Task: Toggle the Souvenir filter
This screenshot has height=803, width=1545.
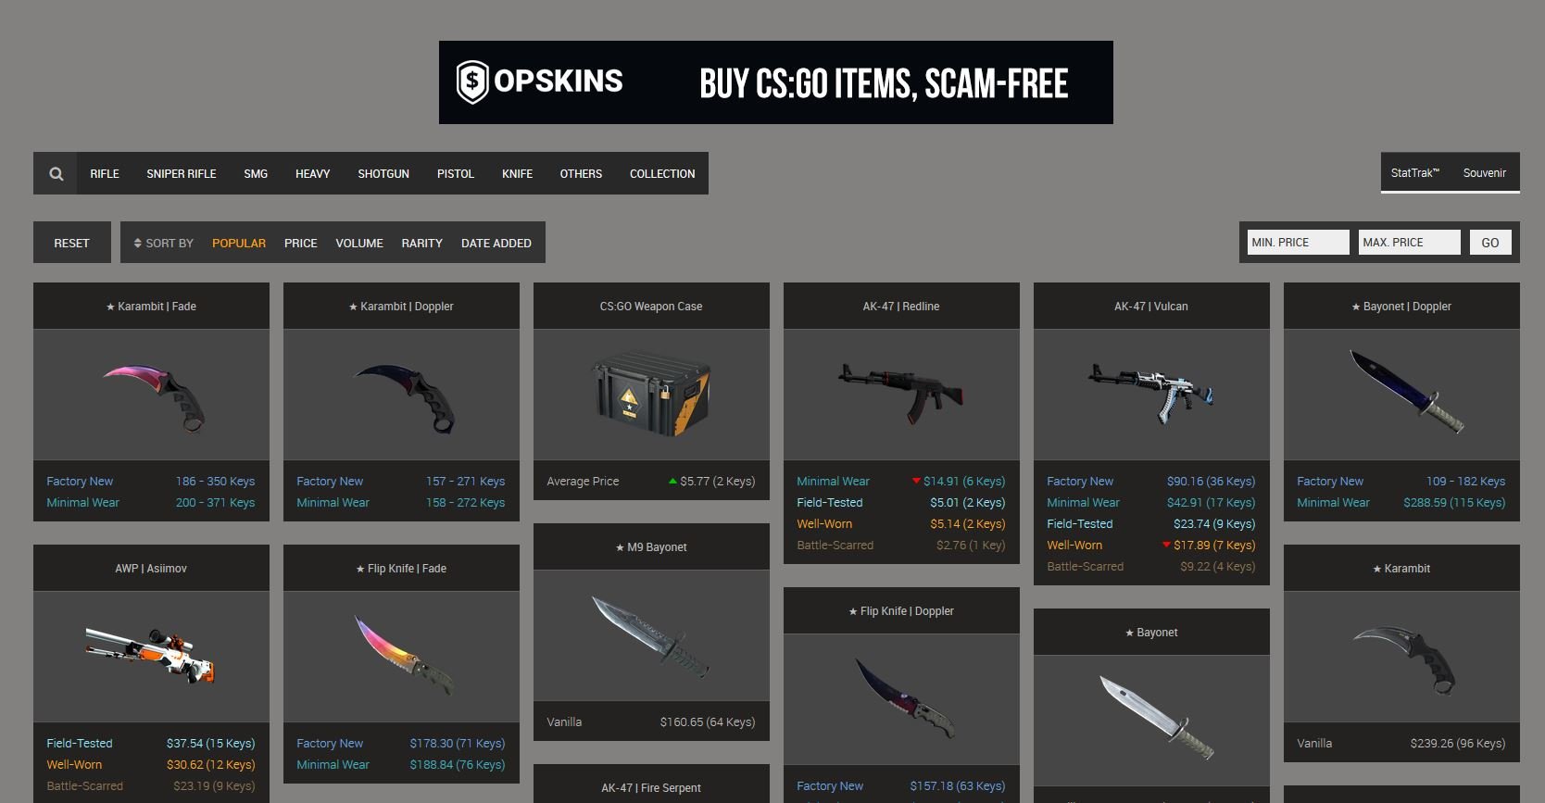Action: (x=1484, y=173)
